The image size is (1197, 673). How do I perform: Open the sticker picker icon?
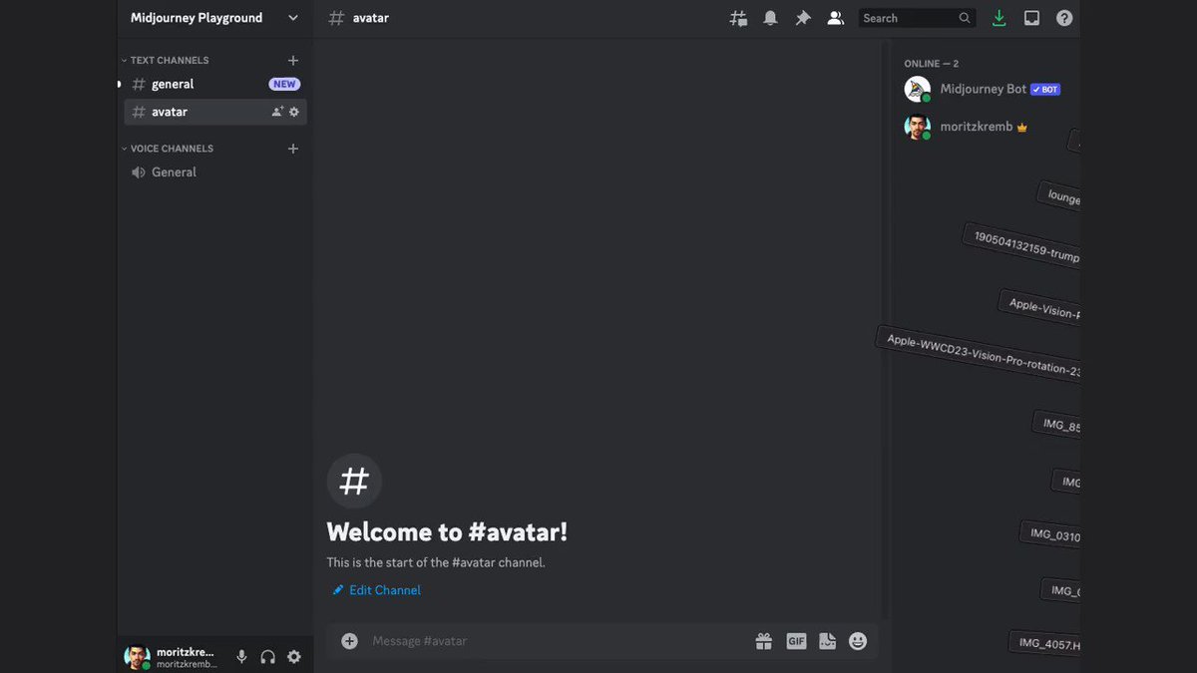point(827,641)
